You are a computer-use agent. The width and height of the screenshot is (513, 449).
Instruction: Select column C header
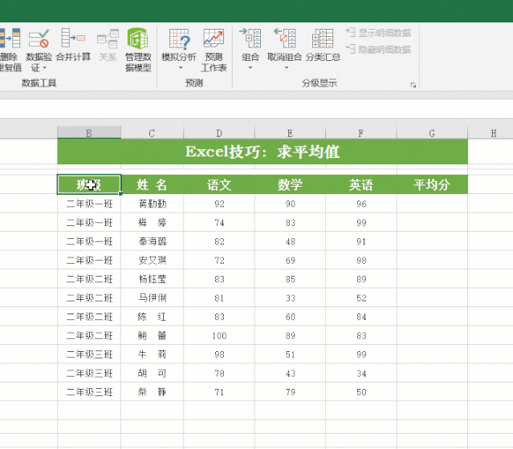(x=152, y=133)
